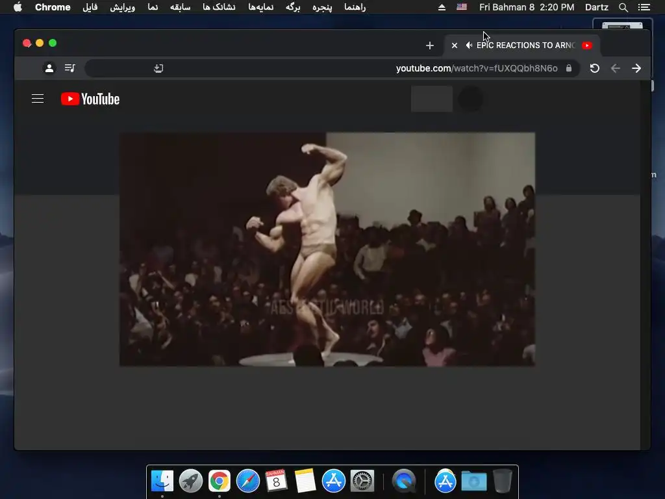
Task: Click Chrome icon in the Dock
Action: [x=220, y=481]
